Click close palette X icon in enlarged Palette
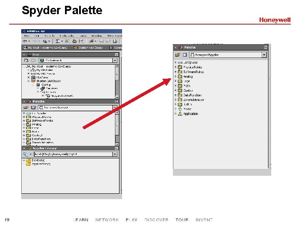Image resolution: width=300 pixels, height=225 pixels. [185, 55]
